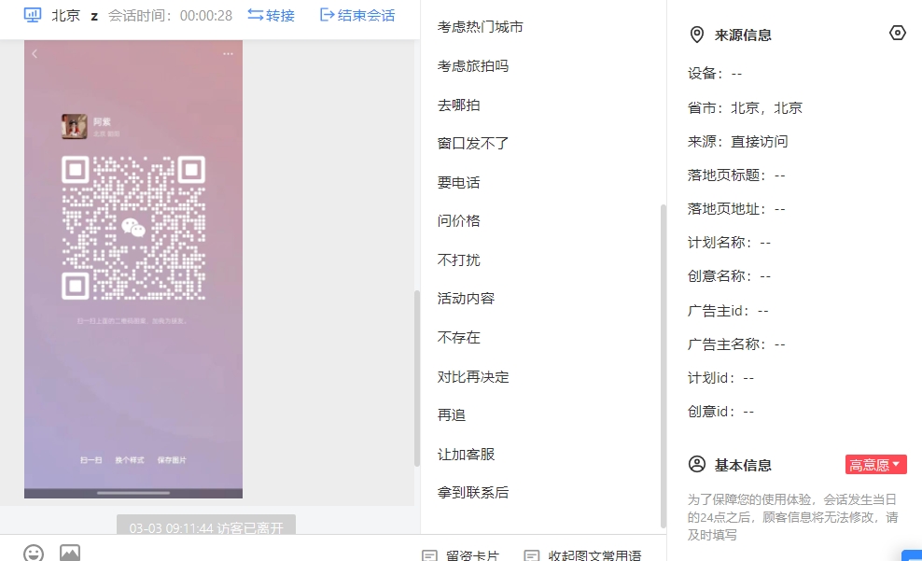The height and width of the screenshot is (561, 922).
Task: Click the quick phrase list scrollbar
Action: pos(664,366)
